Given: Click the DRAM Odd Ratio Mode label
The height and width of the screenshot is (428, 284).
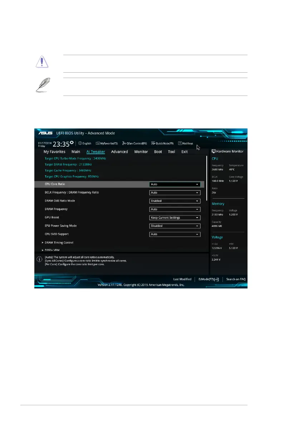Looking at the screenshot, I should click(x=60, y=201).
